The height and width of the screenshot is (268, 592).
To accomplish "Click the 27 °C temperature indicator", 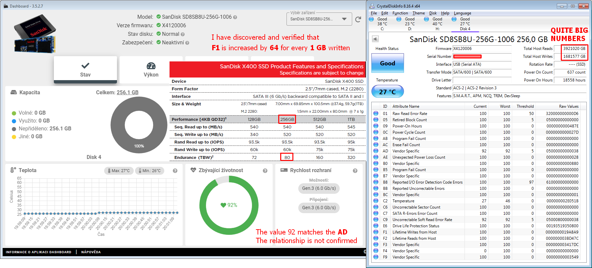I will [x=387, y=92].
